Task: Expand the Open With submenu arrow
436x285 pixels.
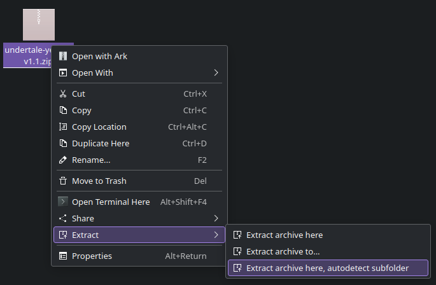Action: coord(216,73)
